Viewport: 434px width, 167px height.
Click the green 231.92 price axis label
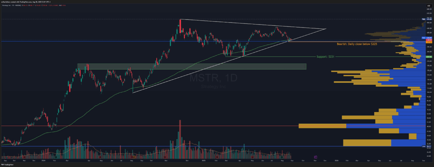point(429,56)
